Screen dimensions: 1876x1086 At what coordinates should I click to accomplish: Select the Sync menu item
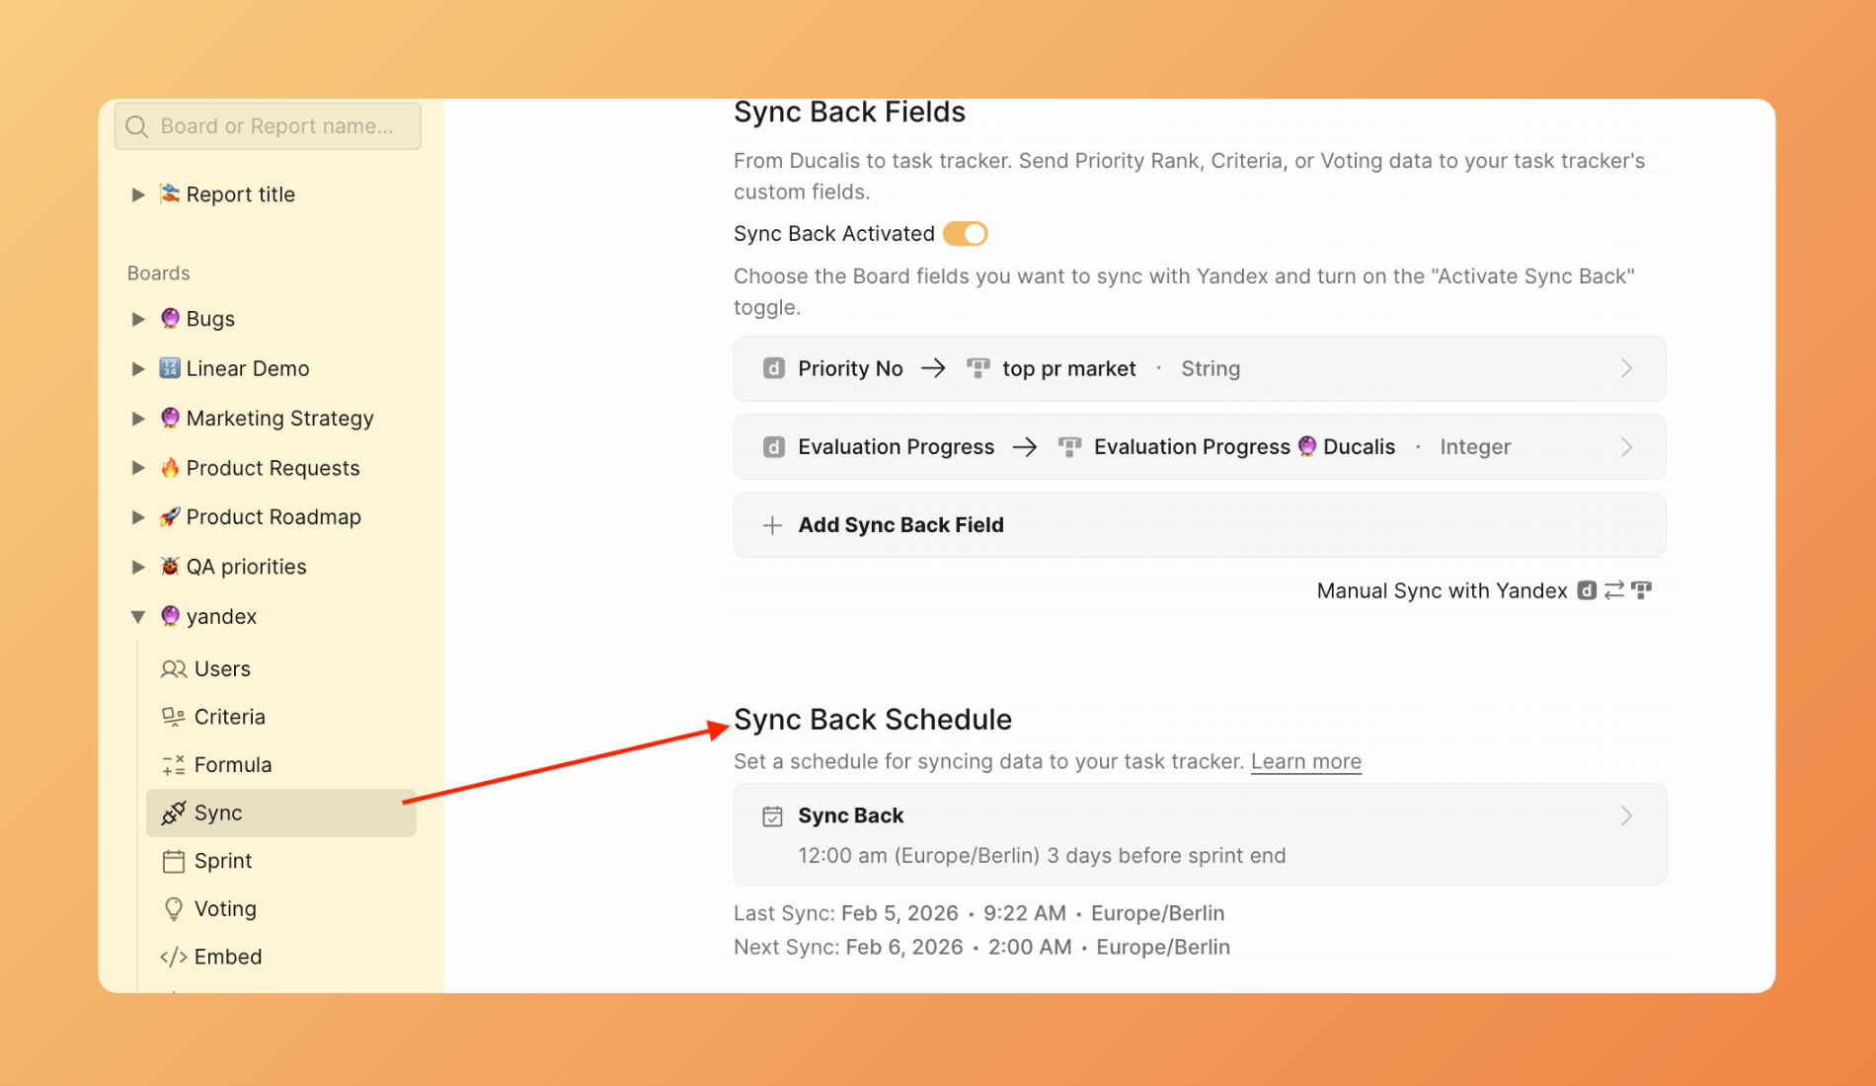[x=218, y=813]
